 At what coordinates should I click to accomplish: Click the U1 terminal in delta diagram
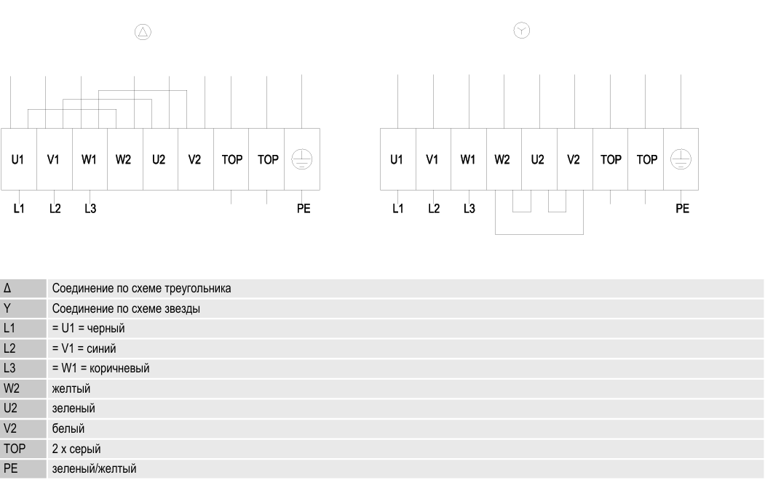(18, 160)
